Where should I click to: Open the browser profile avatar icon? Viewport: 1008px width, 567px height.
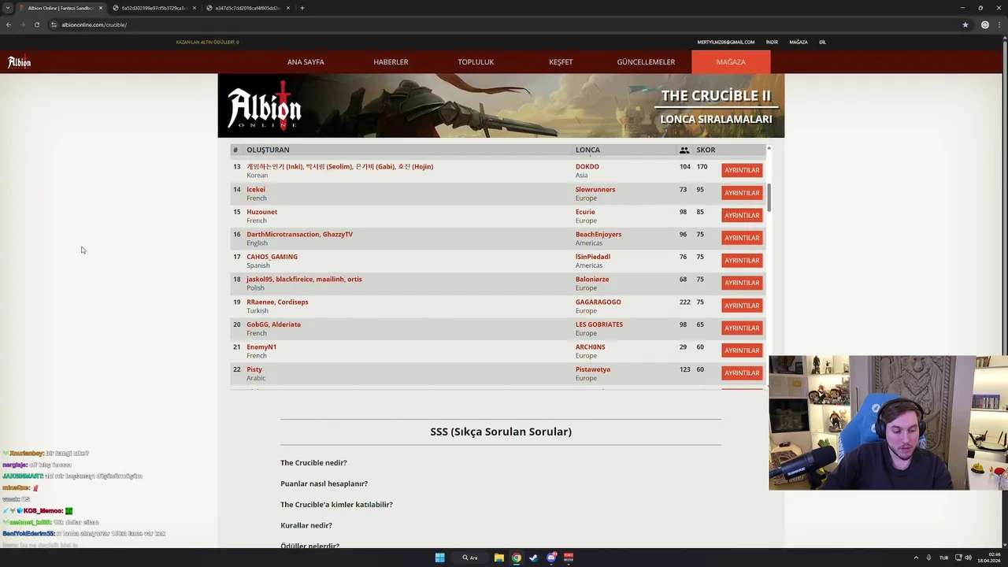(984, 24)
